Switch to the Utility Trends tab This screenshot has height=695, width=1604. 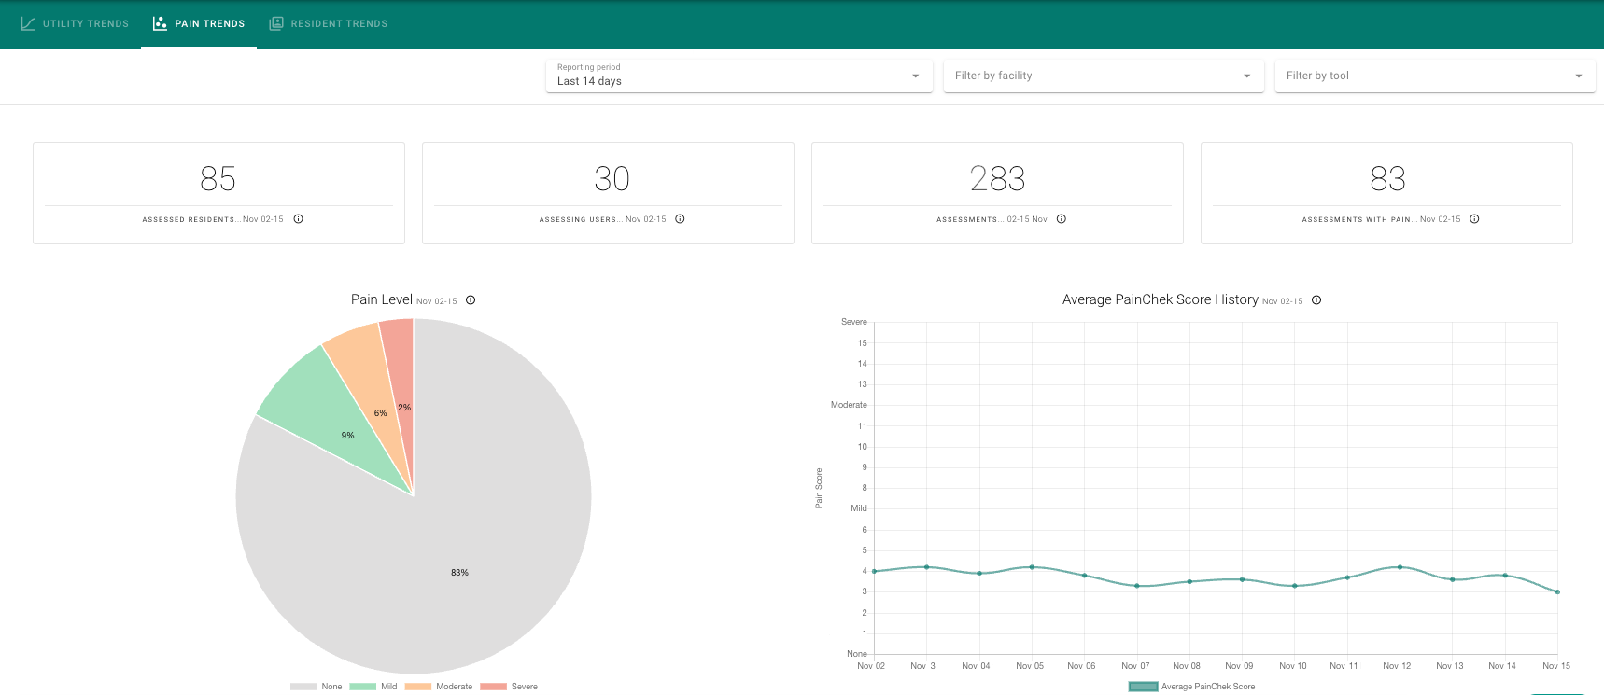pos(75,23)
